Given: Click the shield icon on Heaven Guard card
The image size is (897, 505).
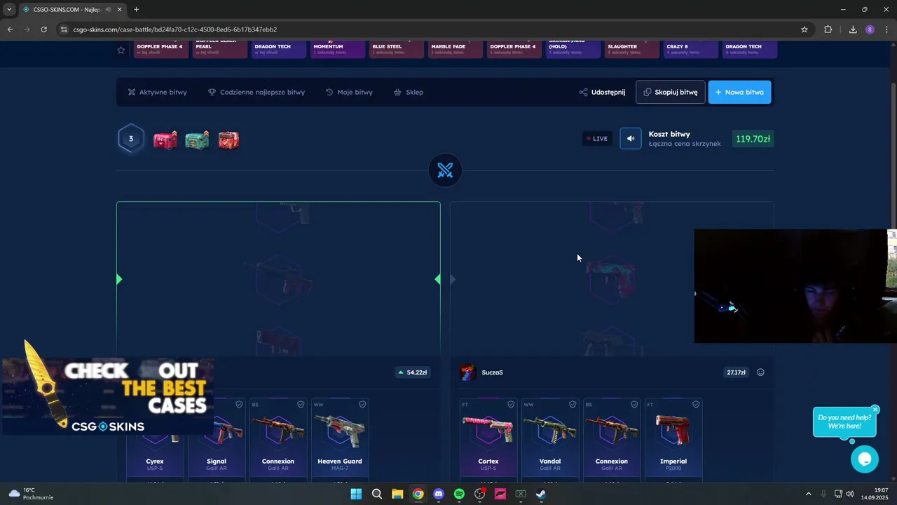Looking at the screenshot, I should (x=362, y=405).
